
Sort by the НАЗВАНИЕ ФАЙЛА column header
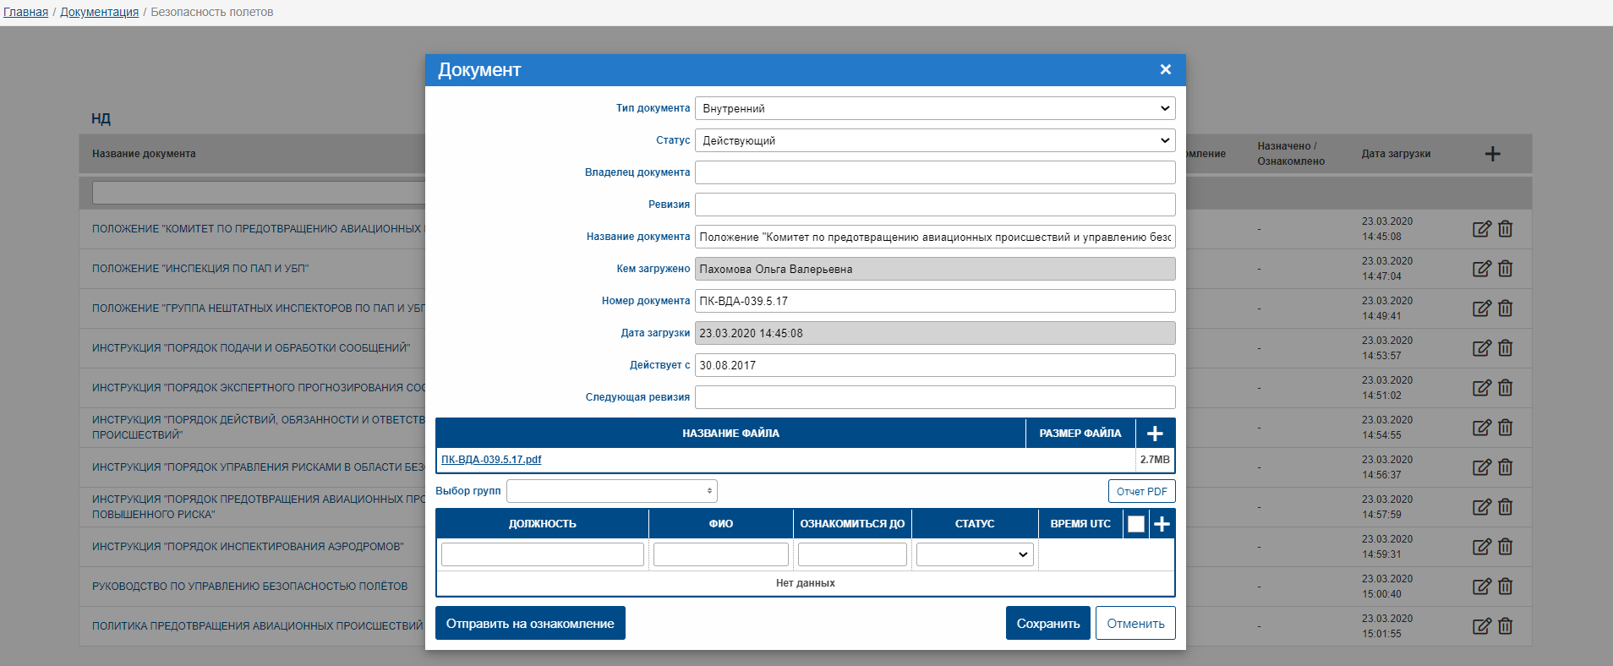point(730,434)
